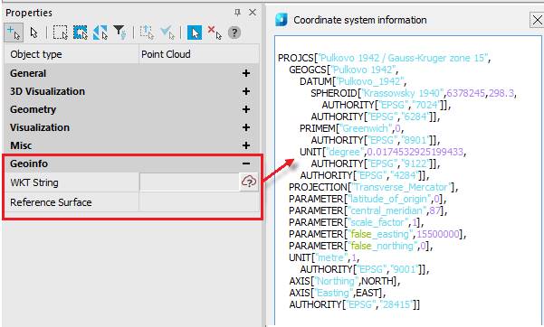Click the blue filled rectangle select-all icon
The image size is (544, 327).
81,33
